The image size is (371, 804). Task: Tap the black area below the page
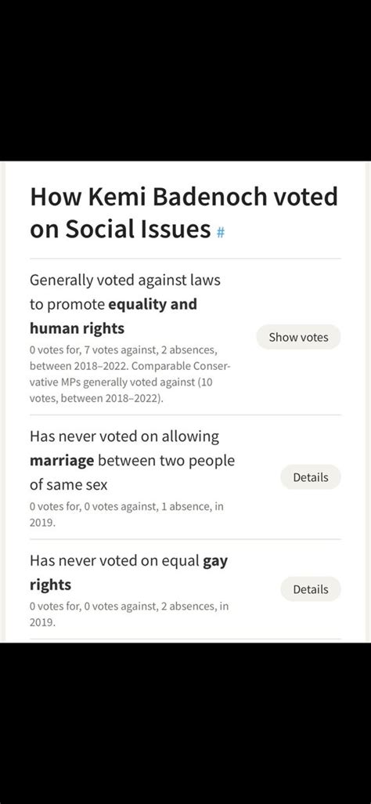click(x=185, y=723)
